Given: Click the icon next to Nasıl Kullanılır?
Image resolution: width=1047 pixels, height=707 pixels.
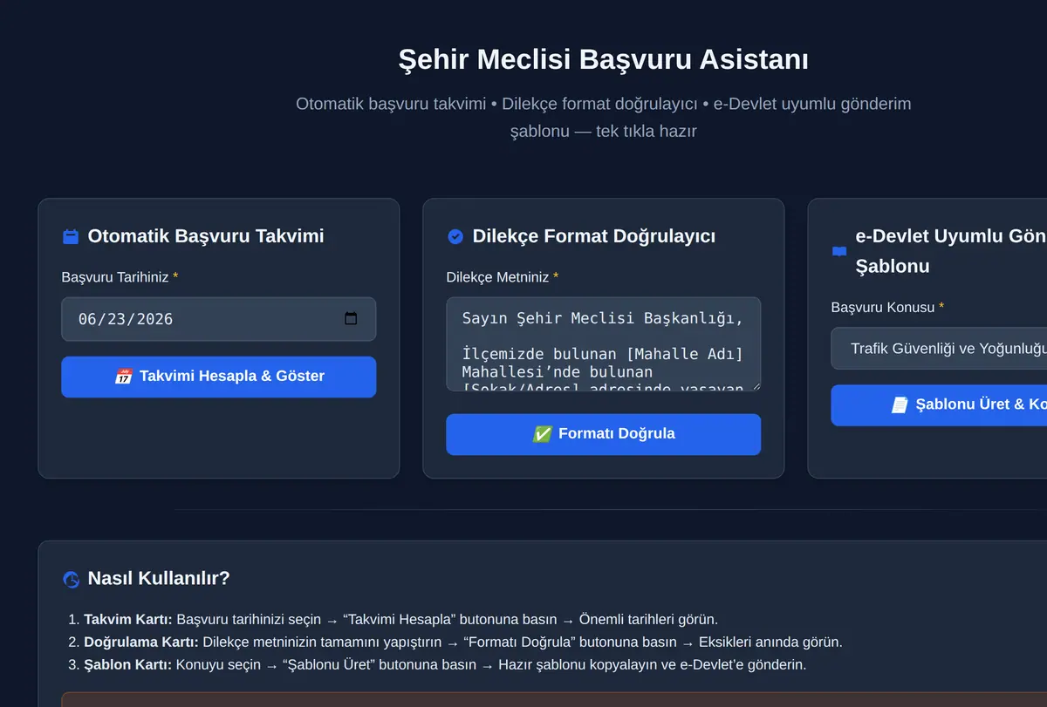Looking at the screenshot, I should coord(71,579).
